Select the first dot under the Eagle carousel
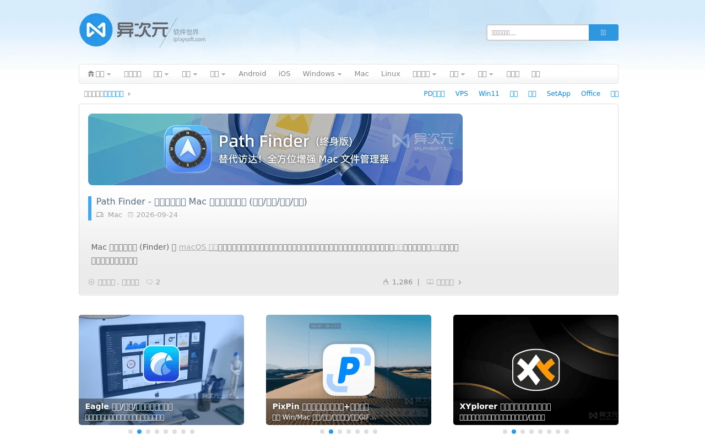This screenshot has height=441, width=705. (x=131, y=432)
